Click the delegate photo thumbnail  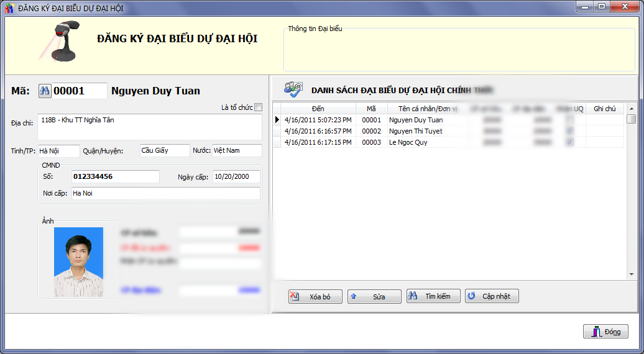78,261
